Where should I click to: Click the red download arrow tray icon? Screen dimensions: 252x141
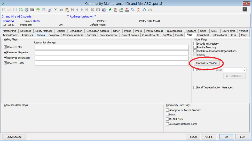tap(127, 10)
